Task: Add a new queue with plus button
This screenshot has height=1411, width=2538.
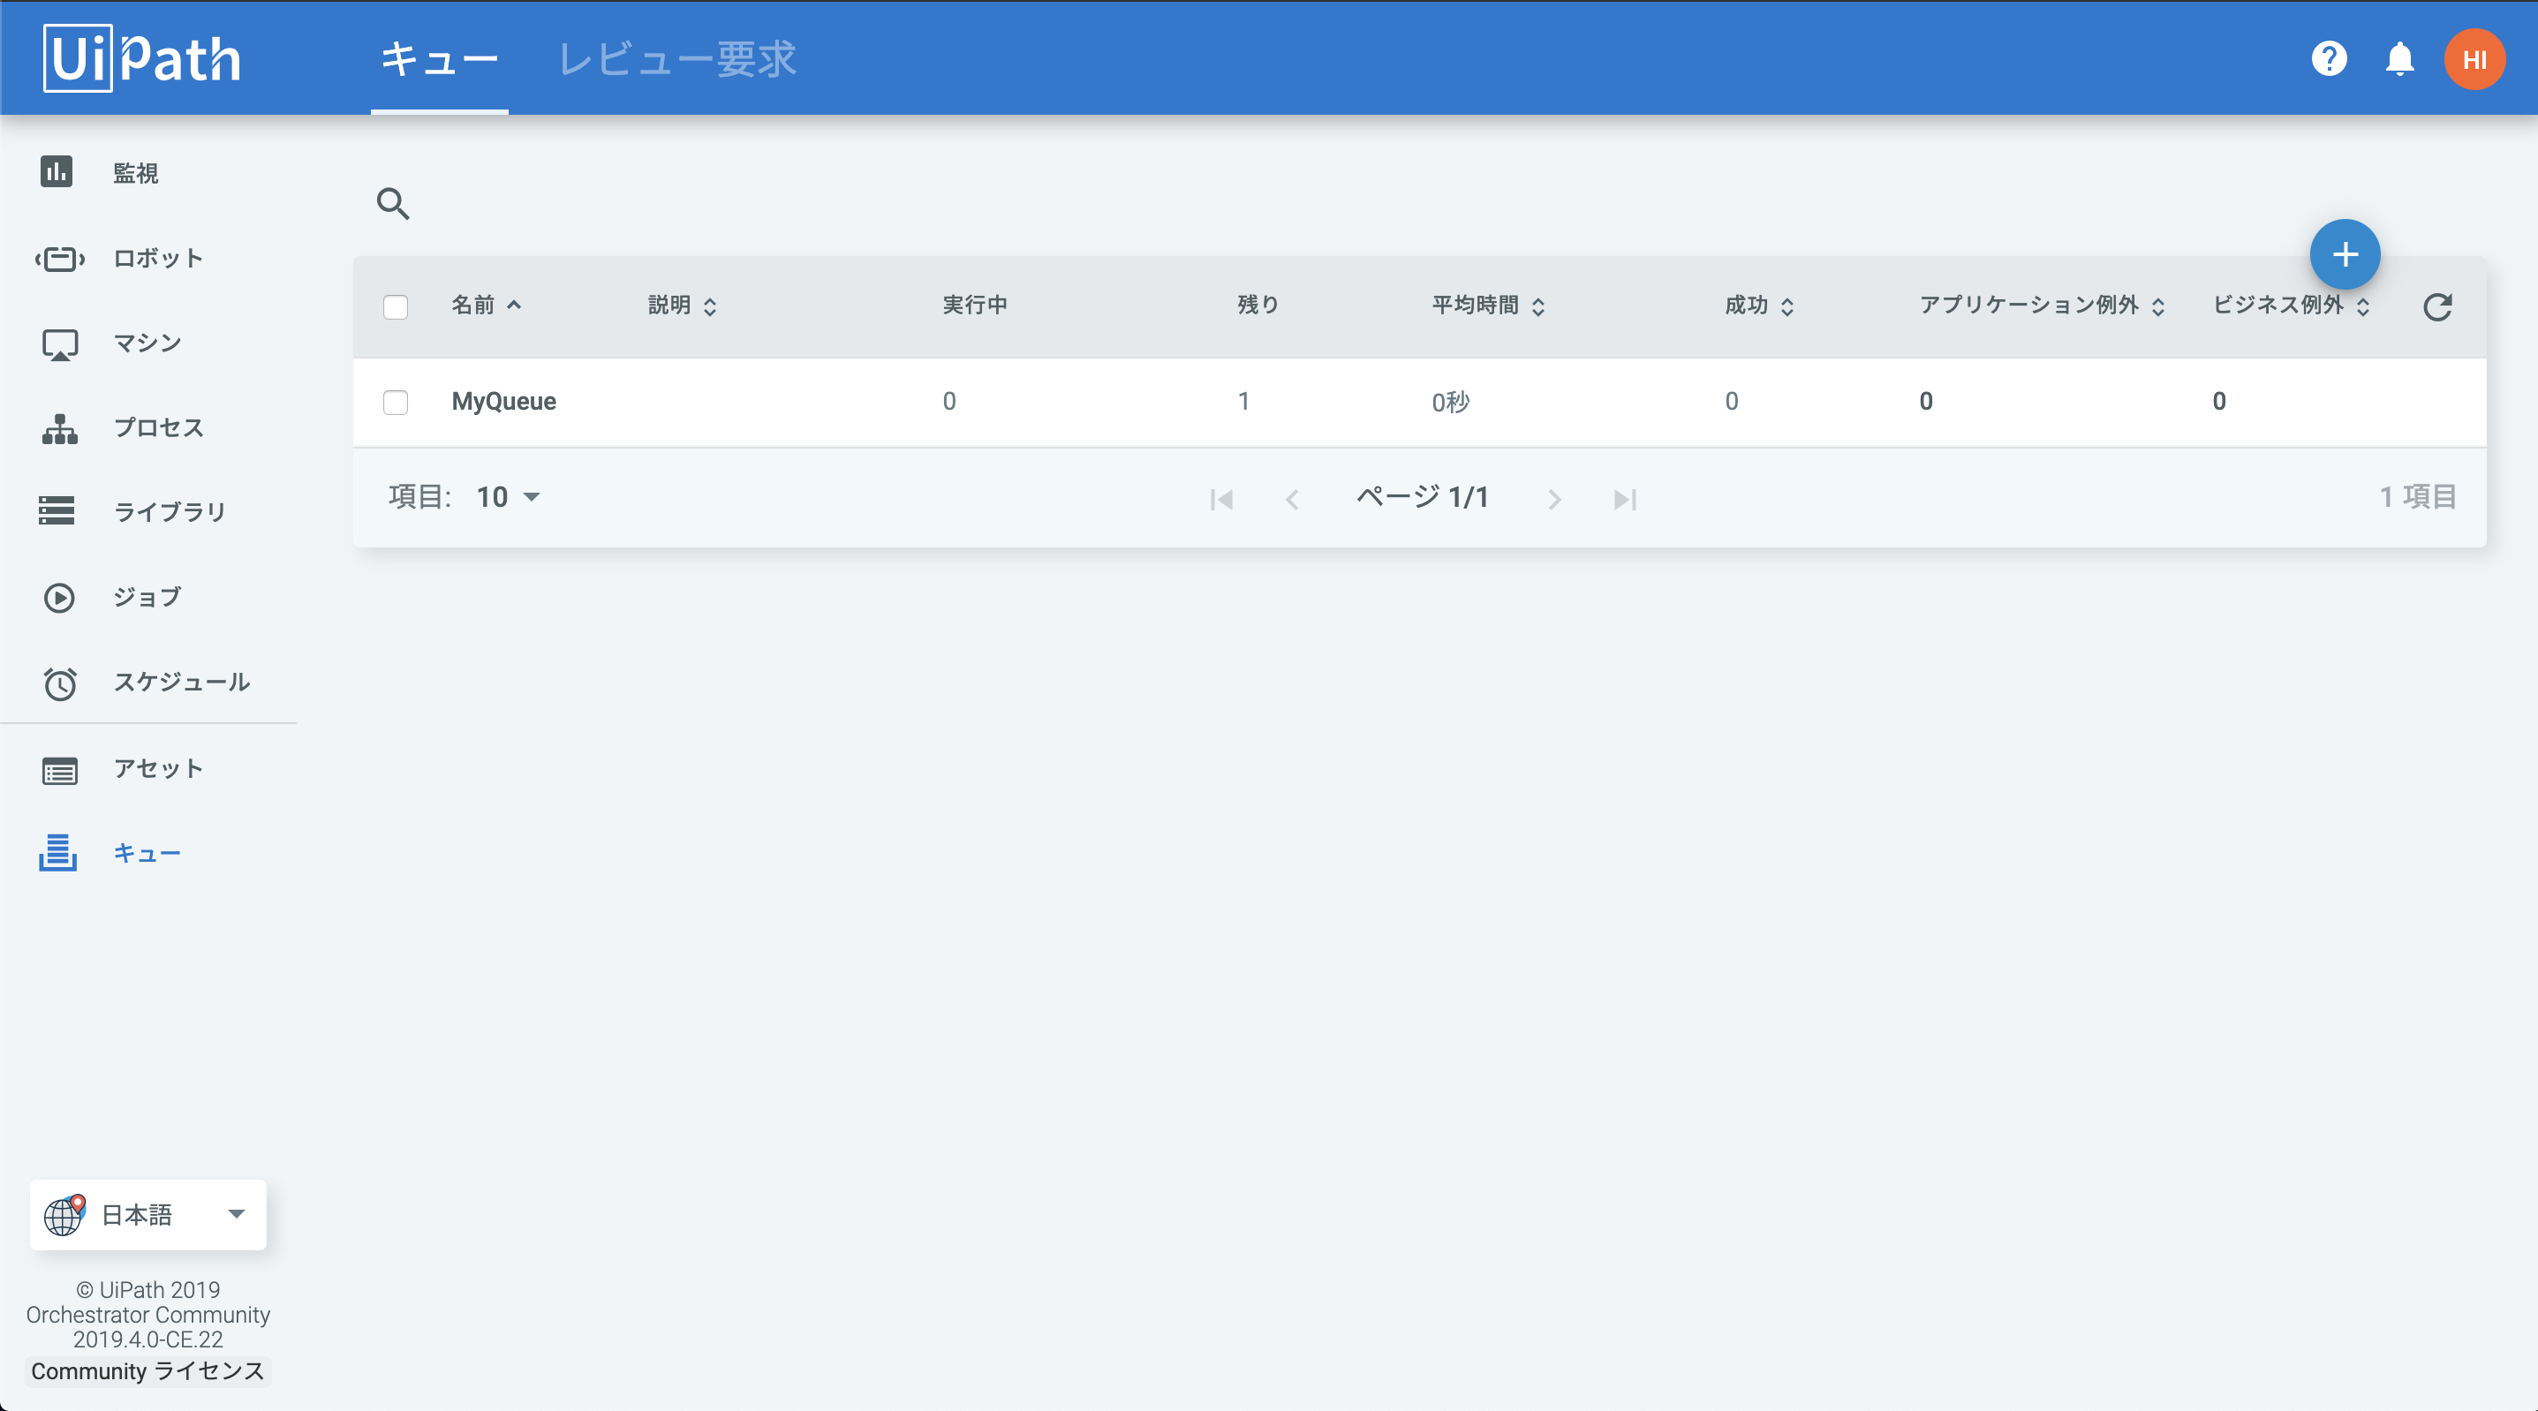Action: point(2345,254)
